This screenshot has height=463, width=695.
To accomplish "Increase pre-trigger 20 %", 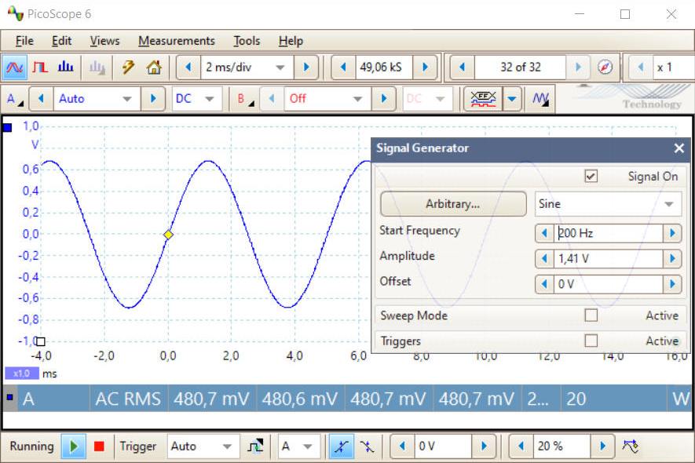I will [x=602, y=447].
